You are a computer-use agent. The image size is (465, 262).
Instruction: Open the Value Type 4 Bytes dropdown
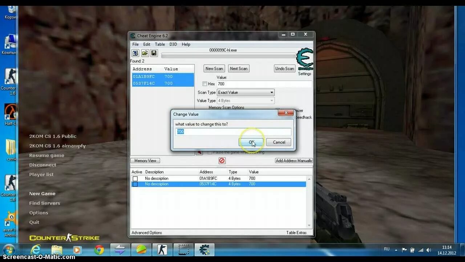click(x=246, y=100)
